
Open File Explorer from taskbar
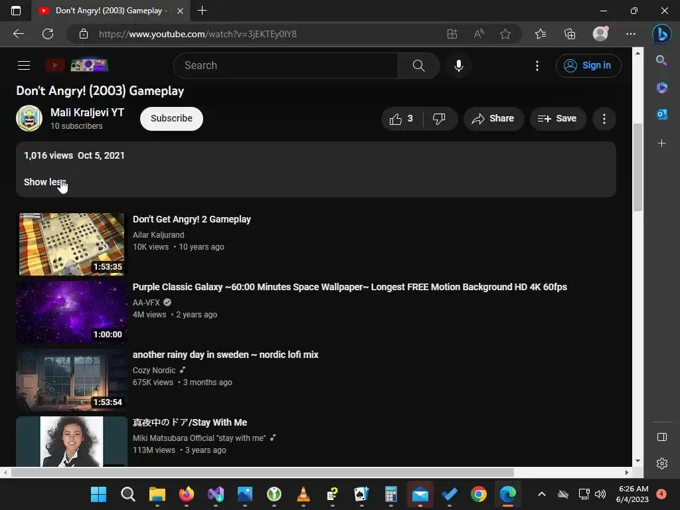[x=157, y=494]
